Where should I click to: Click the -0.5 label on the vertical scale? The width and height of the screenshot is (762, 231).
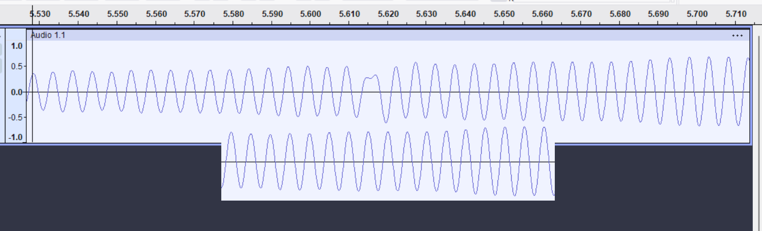(x=16, y=117)
